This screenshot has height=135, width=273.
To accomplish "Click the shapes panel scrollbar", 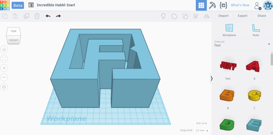I will tap(272, 59).
